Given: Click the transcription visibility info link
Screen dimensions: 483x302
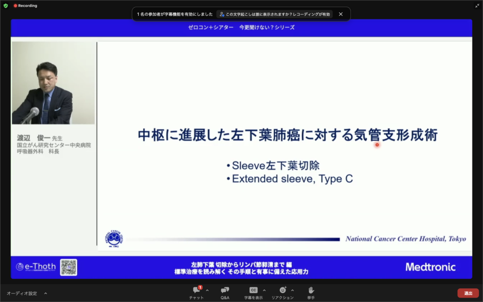Looking at the screenshot, I should [275, 14].
